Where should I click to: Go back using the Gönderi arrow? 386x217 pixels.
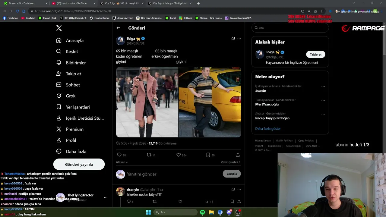coord(118,28)
